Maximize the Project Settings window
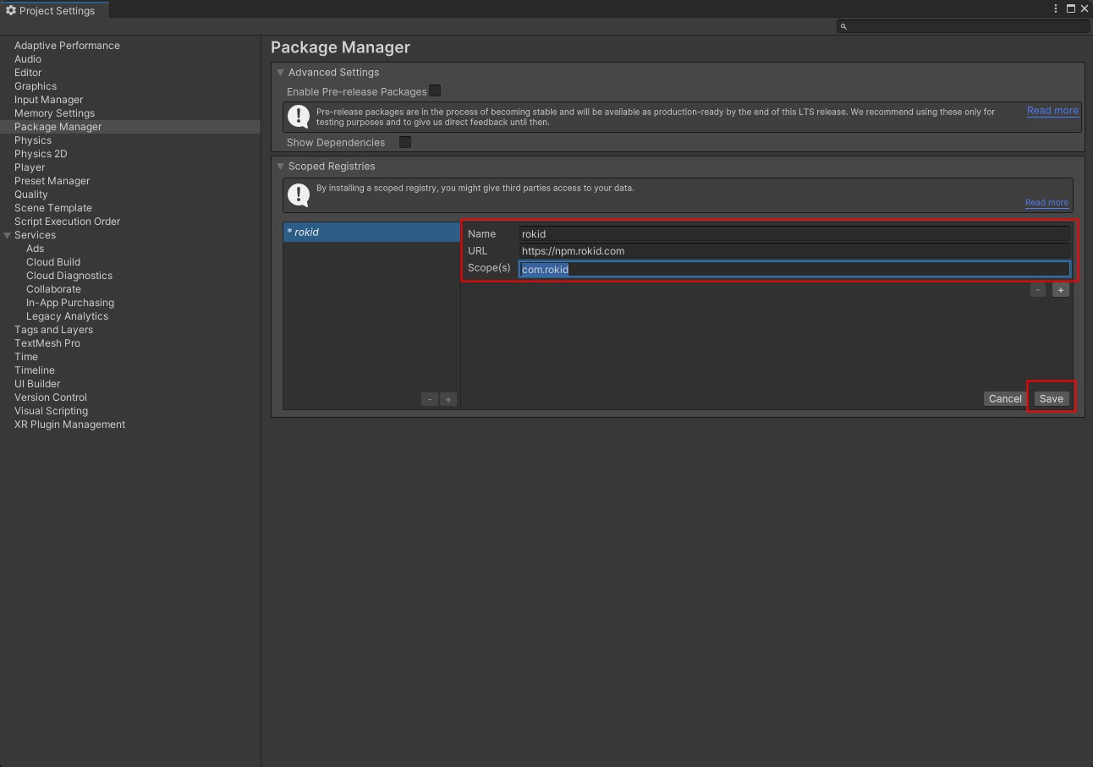Viewport: 1093px width, 767px height. coord(1071,8)
